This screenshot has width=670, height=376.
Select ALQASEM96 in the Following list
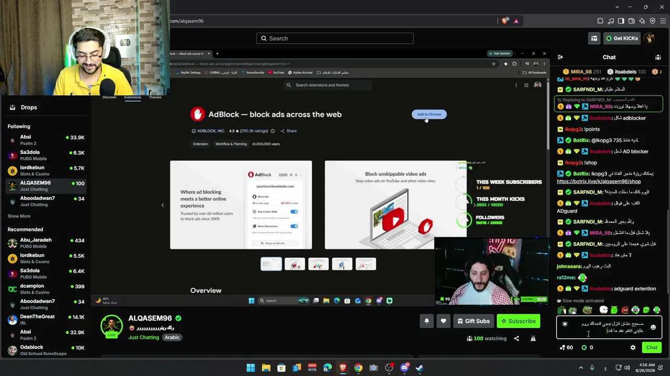pos(46,185)
